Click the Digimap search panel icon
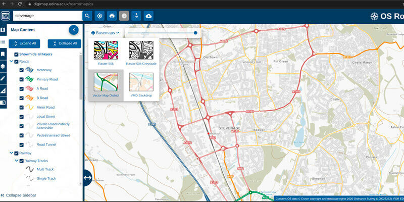 tap(6, 16)
